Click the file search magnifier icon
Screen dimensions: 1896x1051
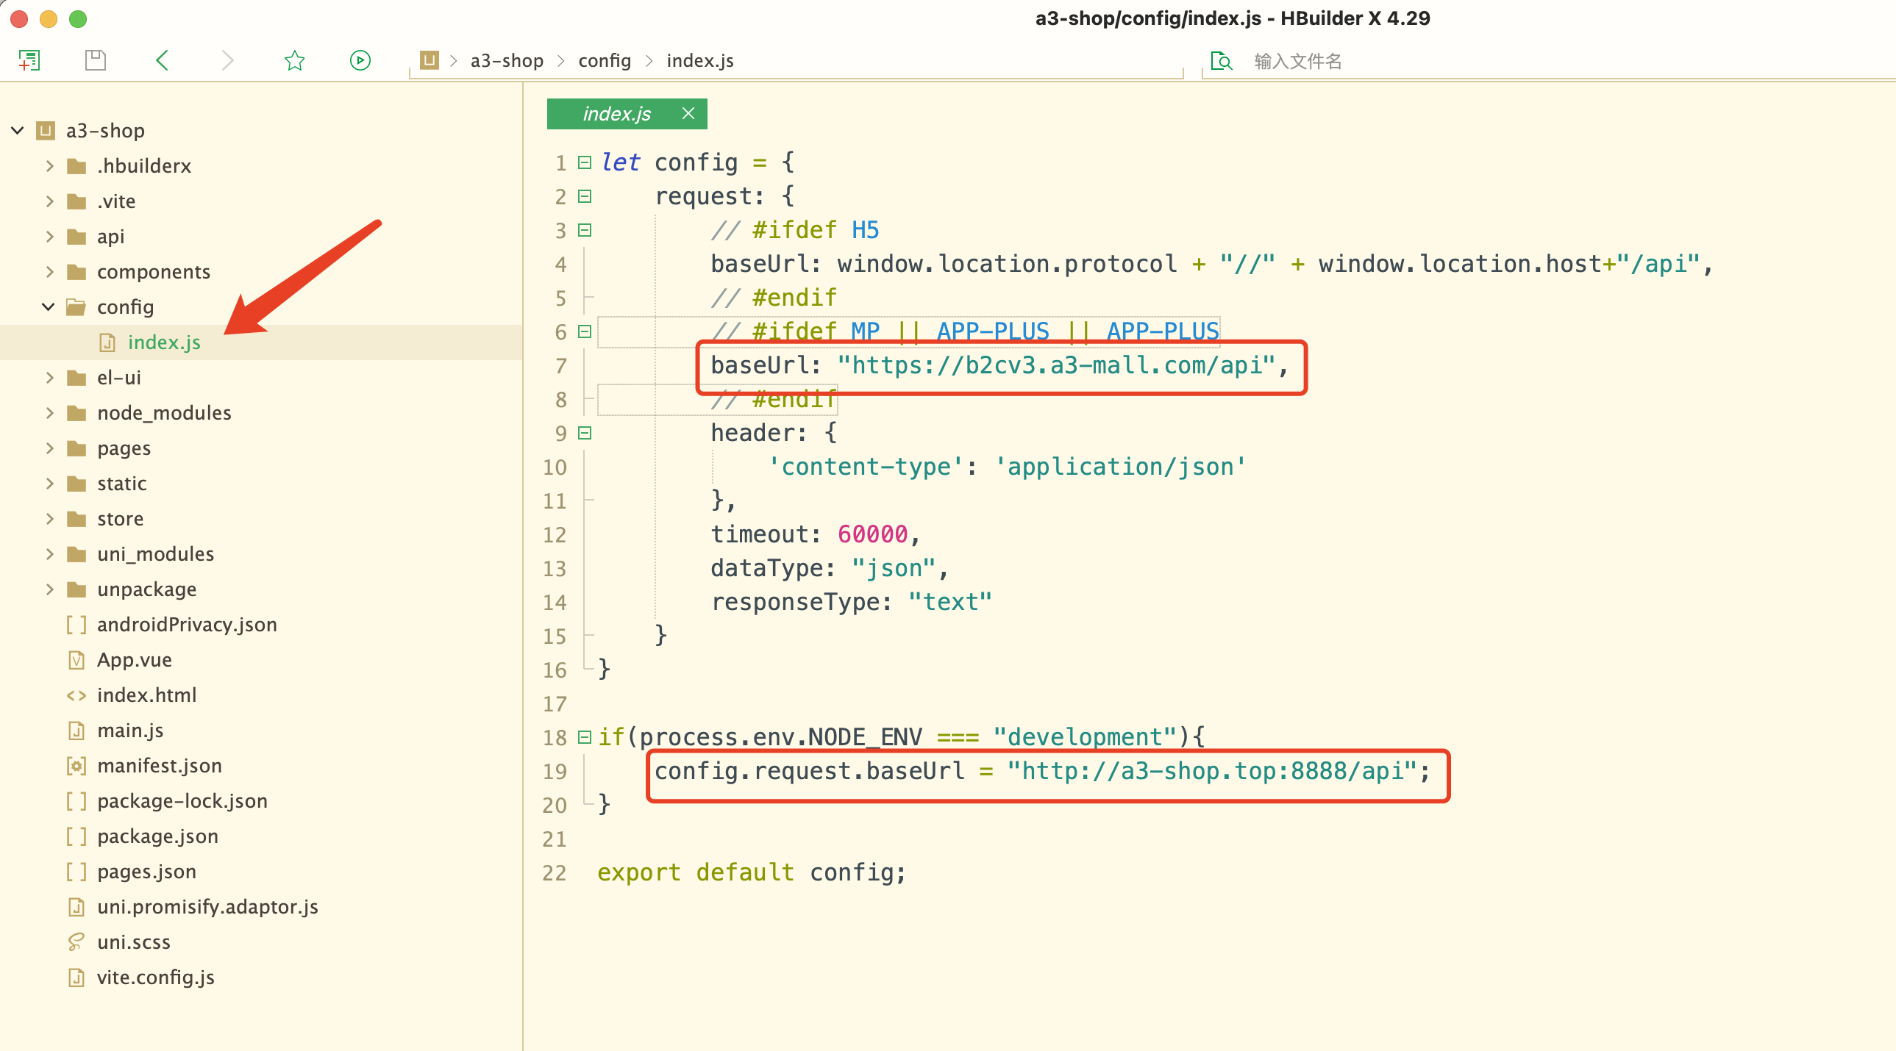coord(1221,61)
